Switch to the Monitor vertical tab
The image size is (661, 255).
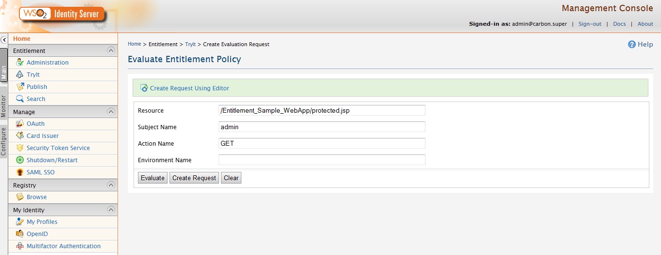[x=4, y=106]
